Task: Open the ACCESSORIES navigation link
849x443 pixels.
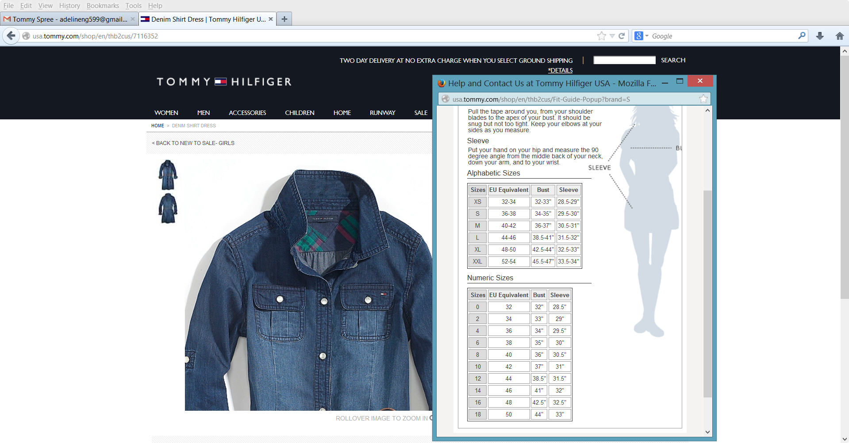Action: [247, 113]
